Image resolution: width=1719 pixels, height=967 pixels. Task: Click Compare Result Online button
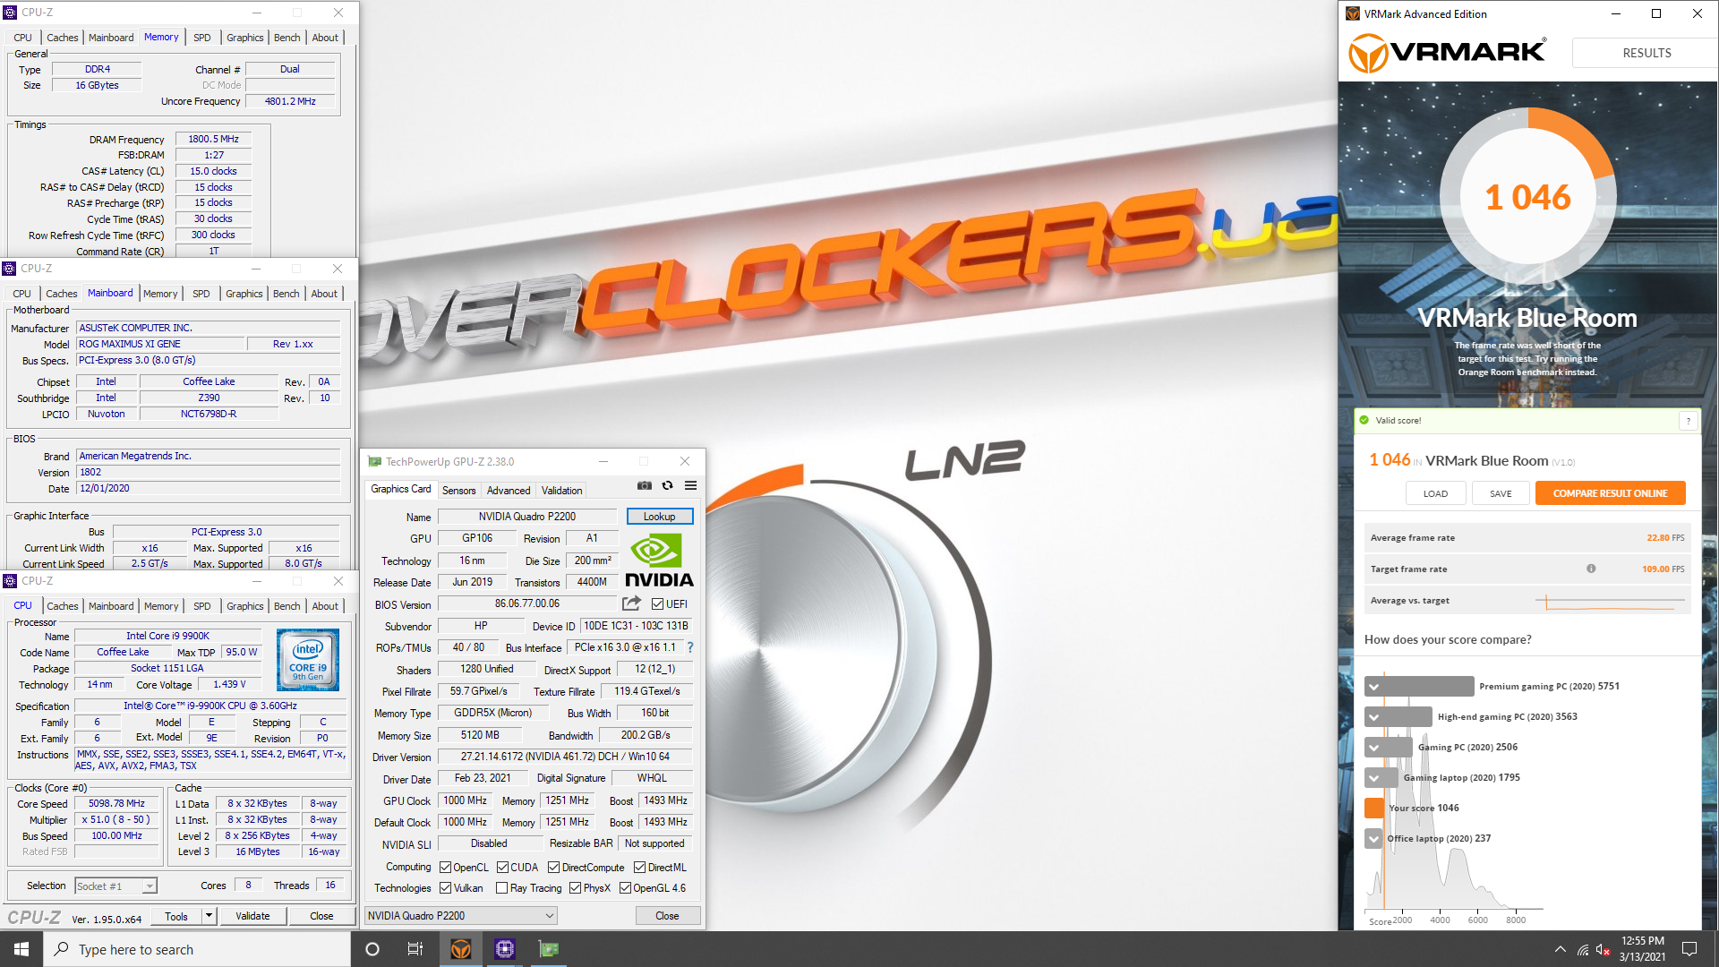1610,493
